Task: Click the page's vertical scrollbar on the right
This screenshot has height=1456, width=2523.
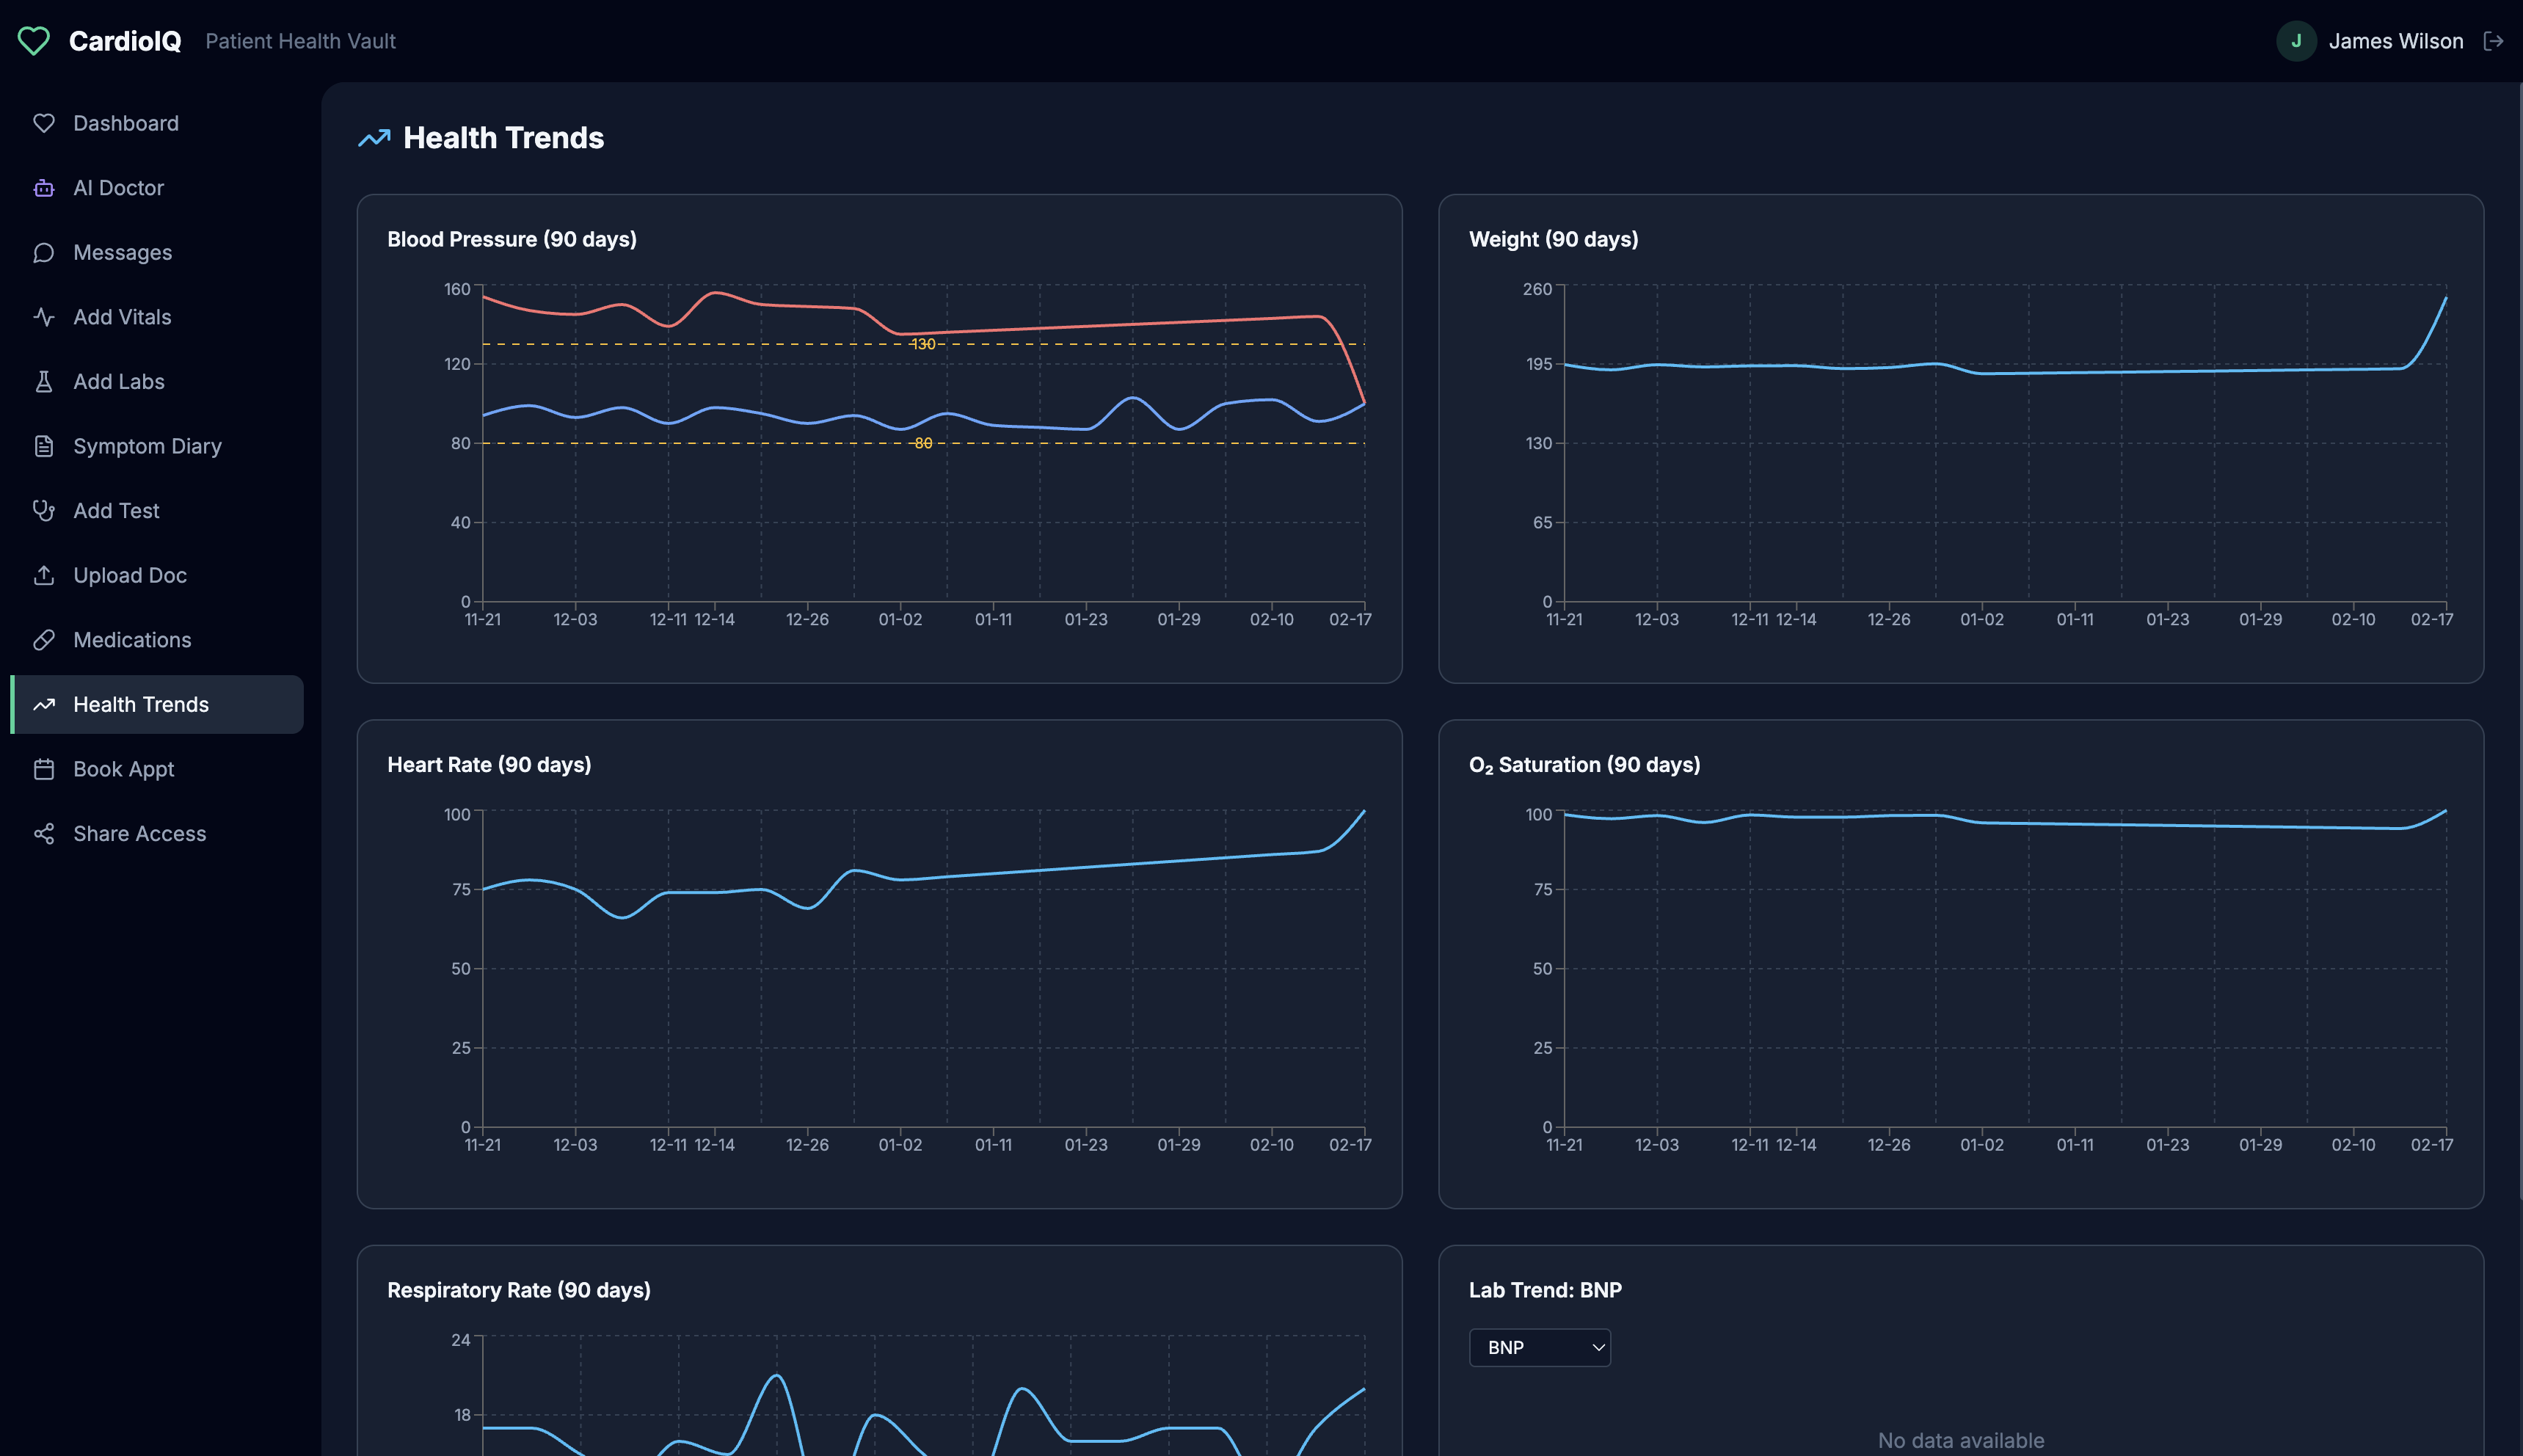Action: [2520, 640]
